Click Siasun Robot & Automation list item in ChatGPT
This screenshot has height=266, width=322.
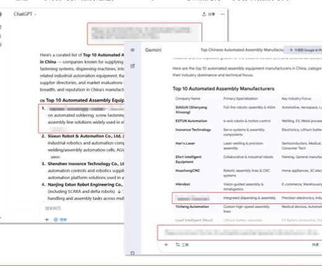click(85, 136)
